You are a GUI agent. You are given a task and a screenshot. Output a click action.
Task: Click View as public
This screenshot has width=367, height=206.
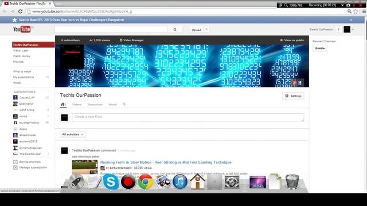tap(292, 40)
